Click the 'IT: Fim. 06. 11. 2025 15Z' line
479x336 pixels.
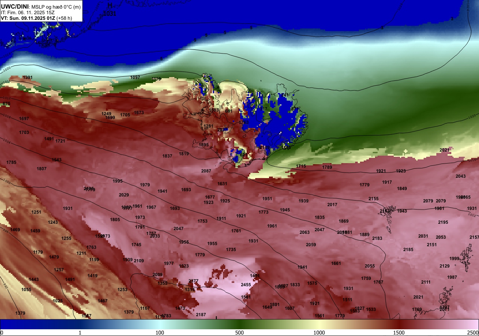pos(28,12)
